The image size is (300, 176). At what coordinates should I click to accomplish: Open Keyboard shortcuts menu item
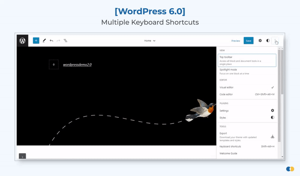click(x=247, y=146)
